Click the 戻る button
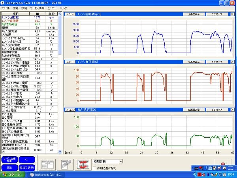The image size is (237, 178). coord(9,168)
